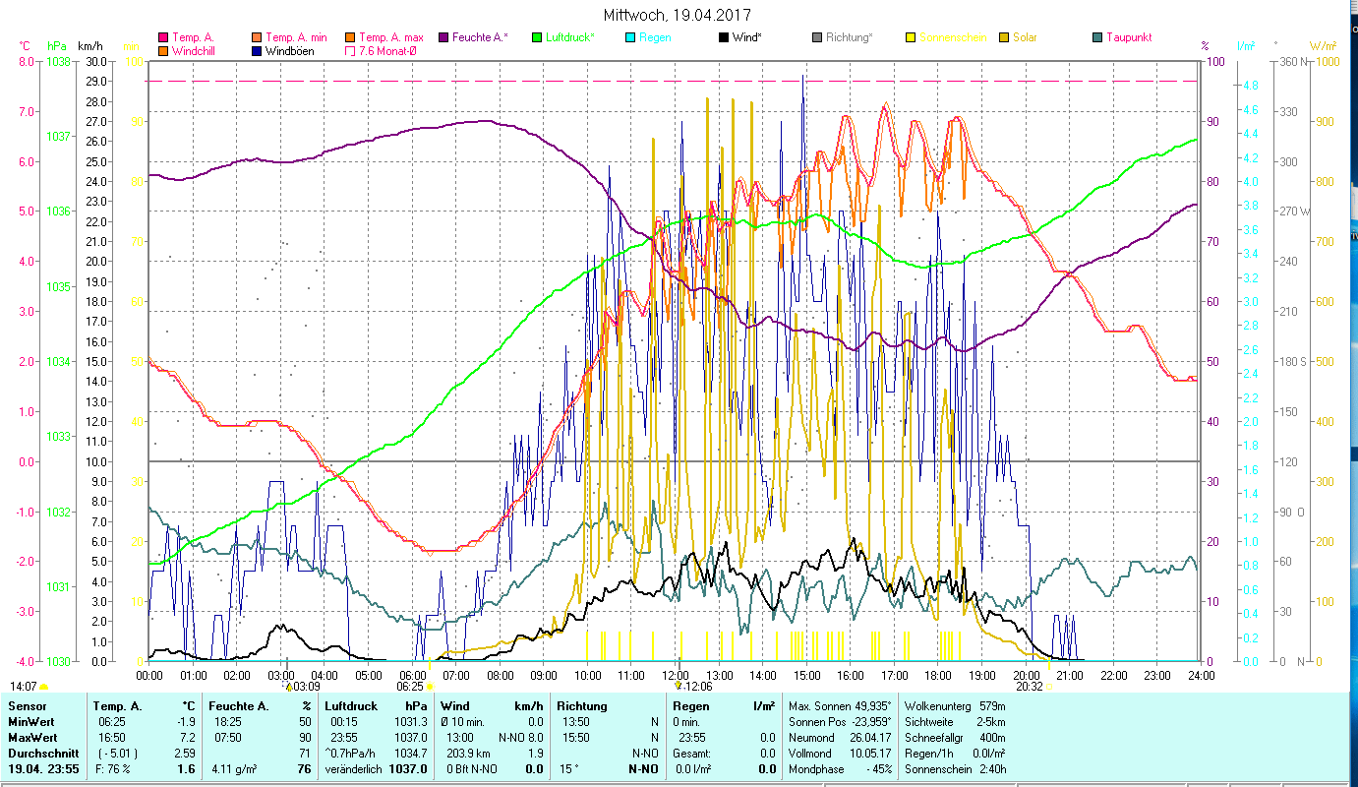Click the chart title Mittwoch, 19.04.2017
Viewport: 1358px width, 787px height.
[x=676, y=16]
